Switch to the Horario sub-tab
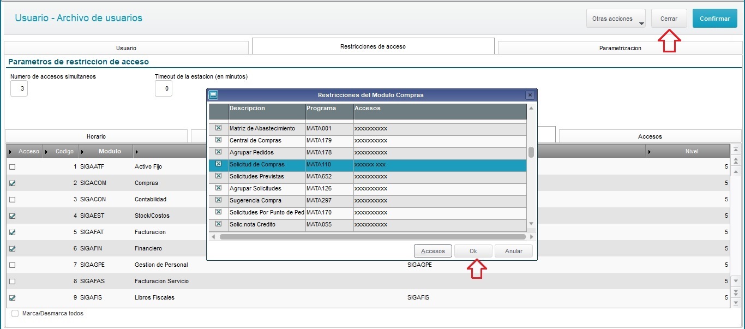The image size is (745, 329). pyautogui.click(x=96, y=136)
